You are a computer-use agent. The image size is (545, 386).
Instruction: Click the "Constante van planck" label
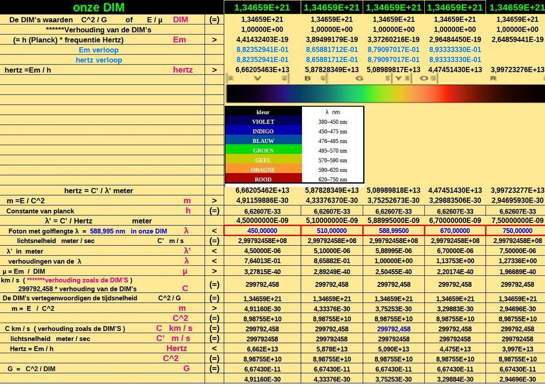pyautogui.click(x=40, y=211)
